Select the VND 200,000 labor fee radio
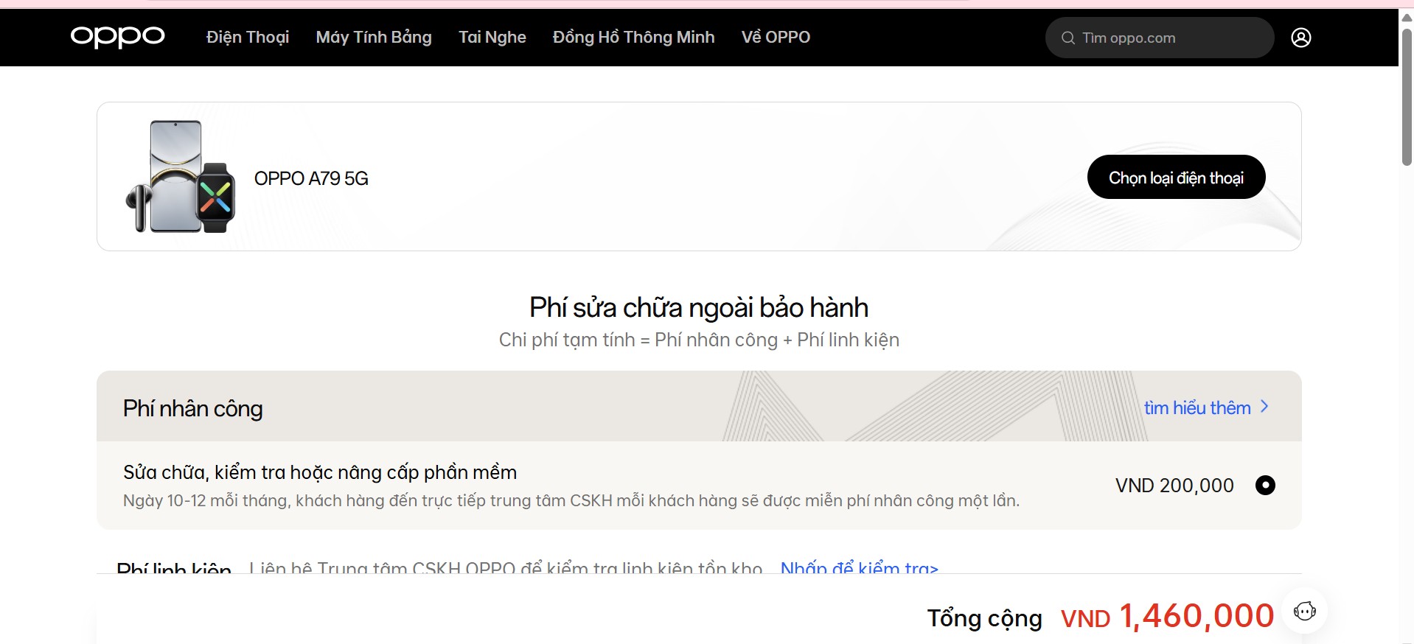The width and height of the screenshot is (1414, 644). click(1265, 485)
